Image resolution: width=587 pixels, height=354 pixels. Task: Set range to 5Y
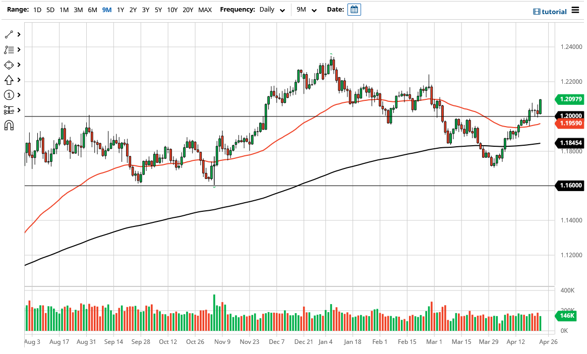pos(158,10)
